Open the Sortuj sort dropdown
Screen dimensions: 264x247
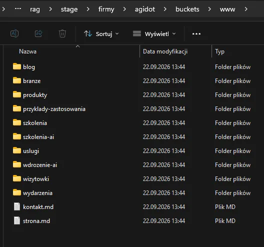coord(101,34)
